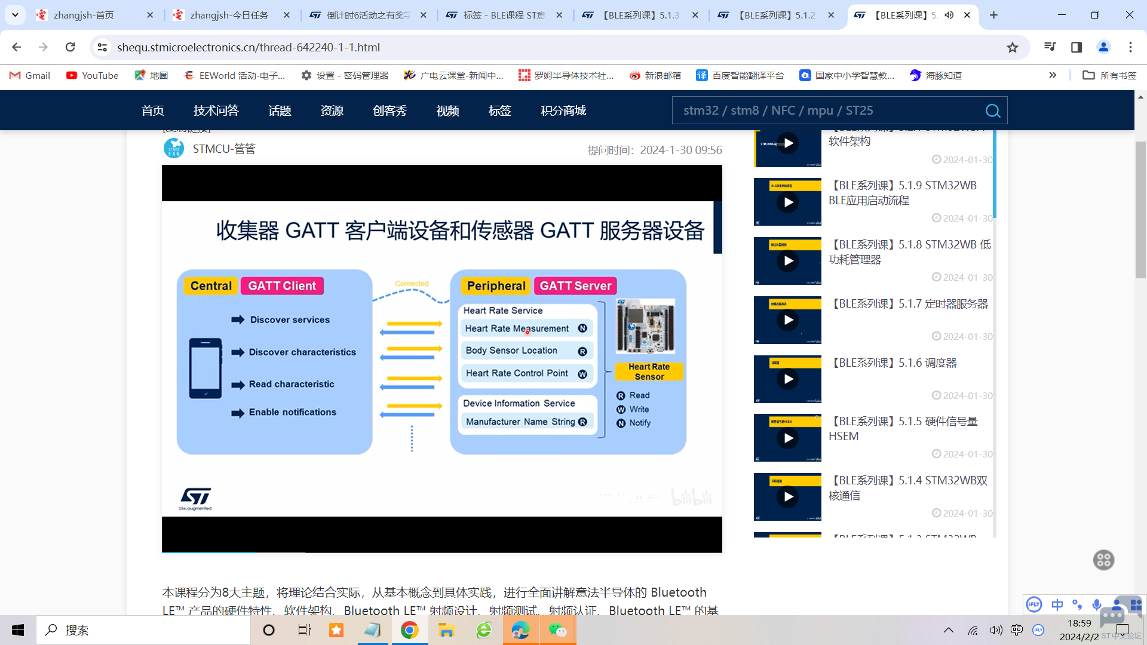Open Task View in taskbar

click(304, 630)
